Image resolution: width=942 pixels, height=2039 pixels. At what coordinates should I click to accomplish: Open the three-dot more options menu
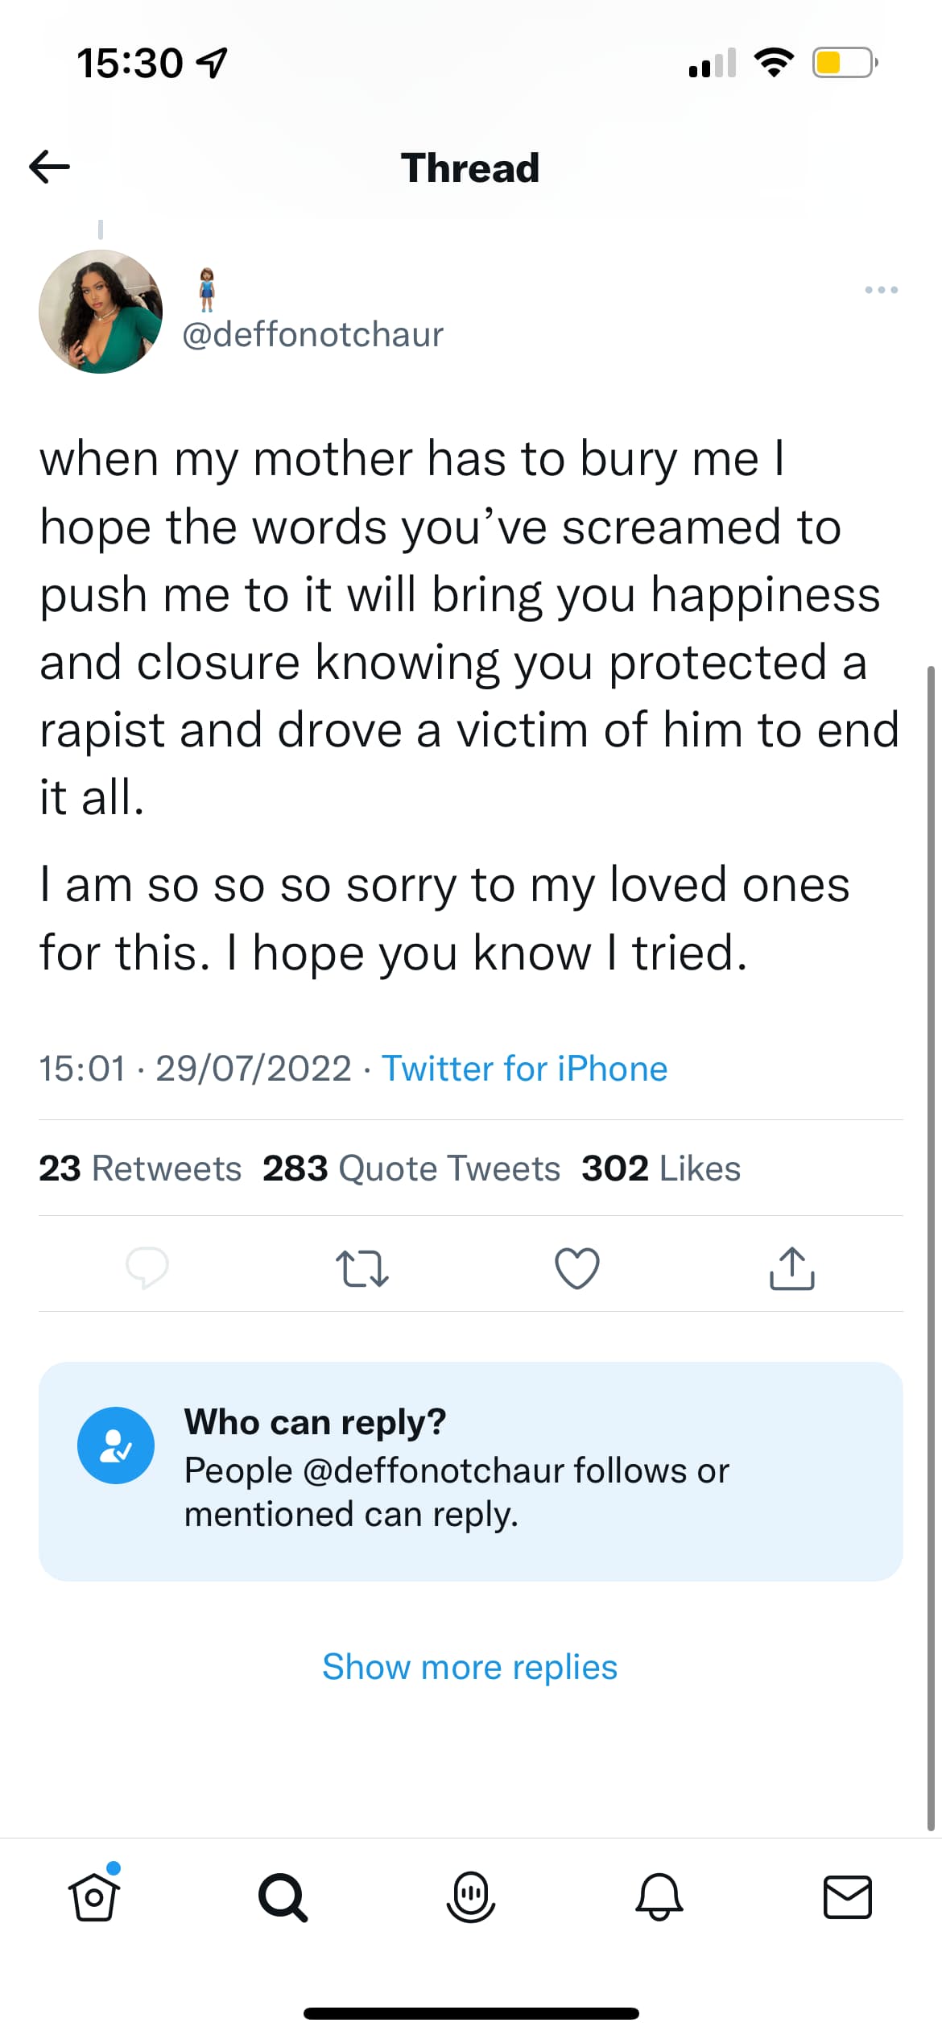pyautogui.click(x=881, y=290)
